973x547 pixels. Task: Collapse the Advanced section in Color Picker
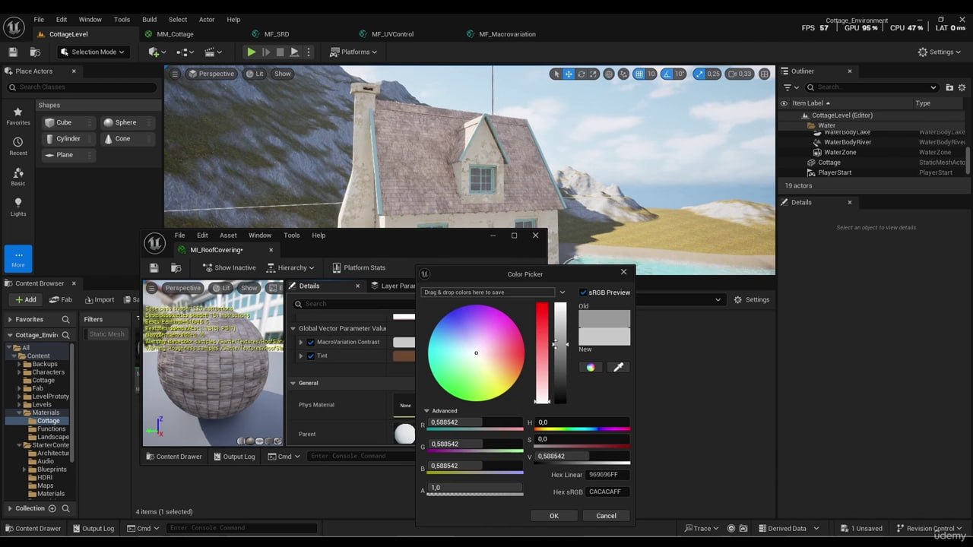coord(426,410)
